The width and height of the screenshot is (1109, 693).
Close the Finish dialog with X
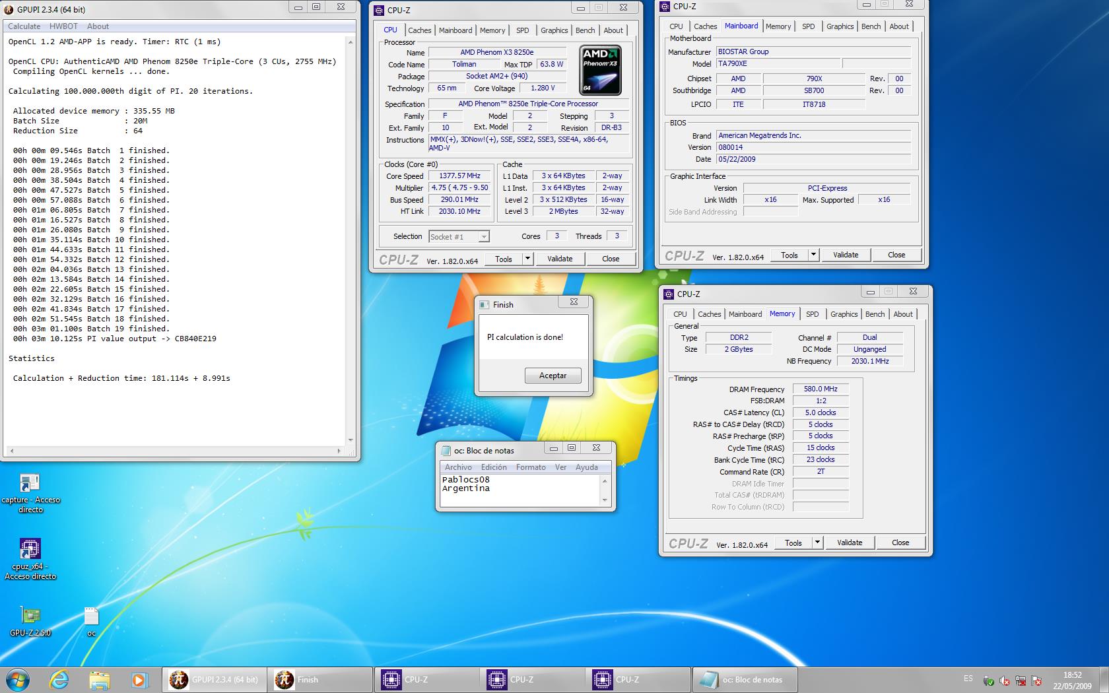[x=574, y=302]
